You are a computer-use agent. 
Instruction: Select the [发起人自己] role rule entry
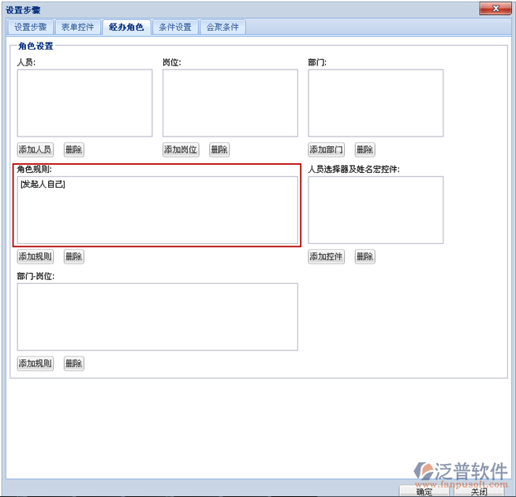pyautogui.click(x=43, y=184)
